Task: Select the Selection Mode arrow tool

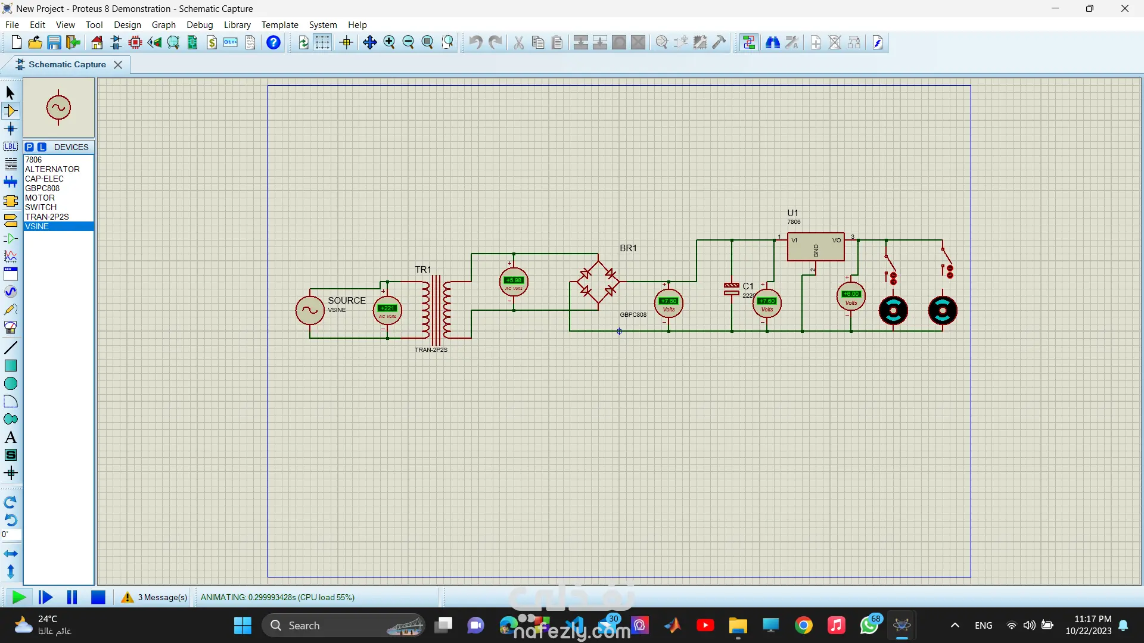Action: [x=10, y=93]
